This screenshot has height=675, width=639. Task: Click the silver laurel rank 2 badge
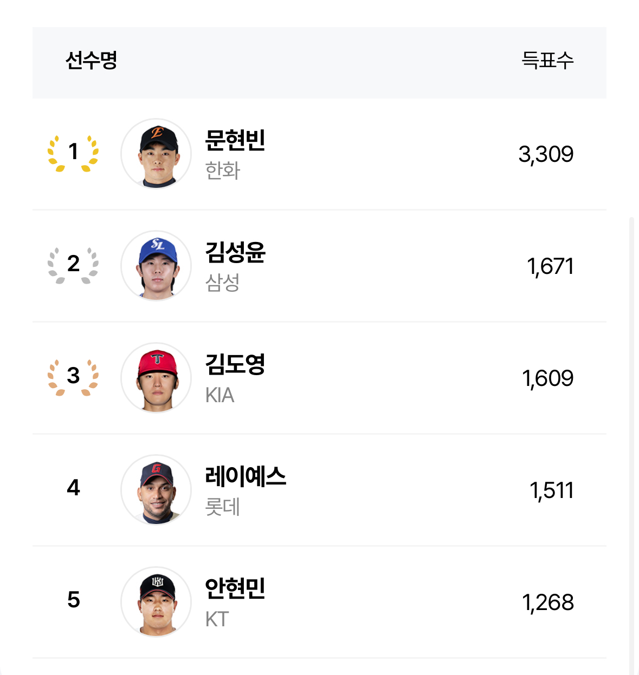73,266
